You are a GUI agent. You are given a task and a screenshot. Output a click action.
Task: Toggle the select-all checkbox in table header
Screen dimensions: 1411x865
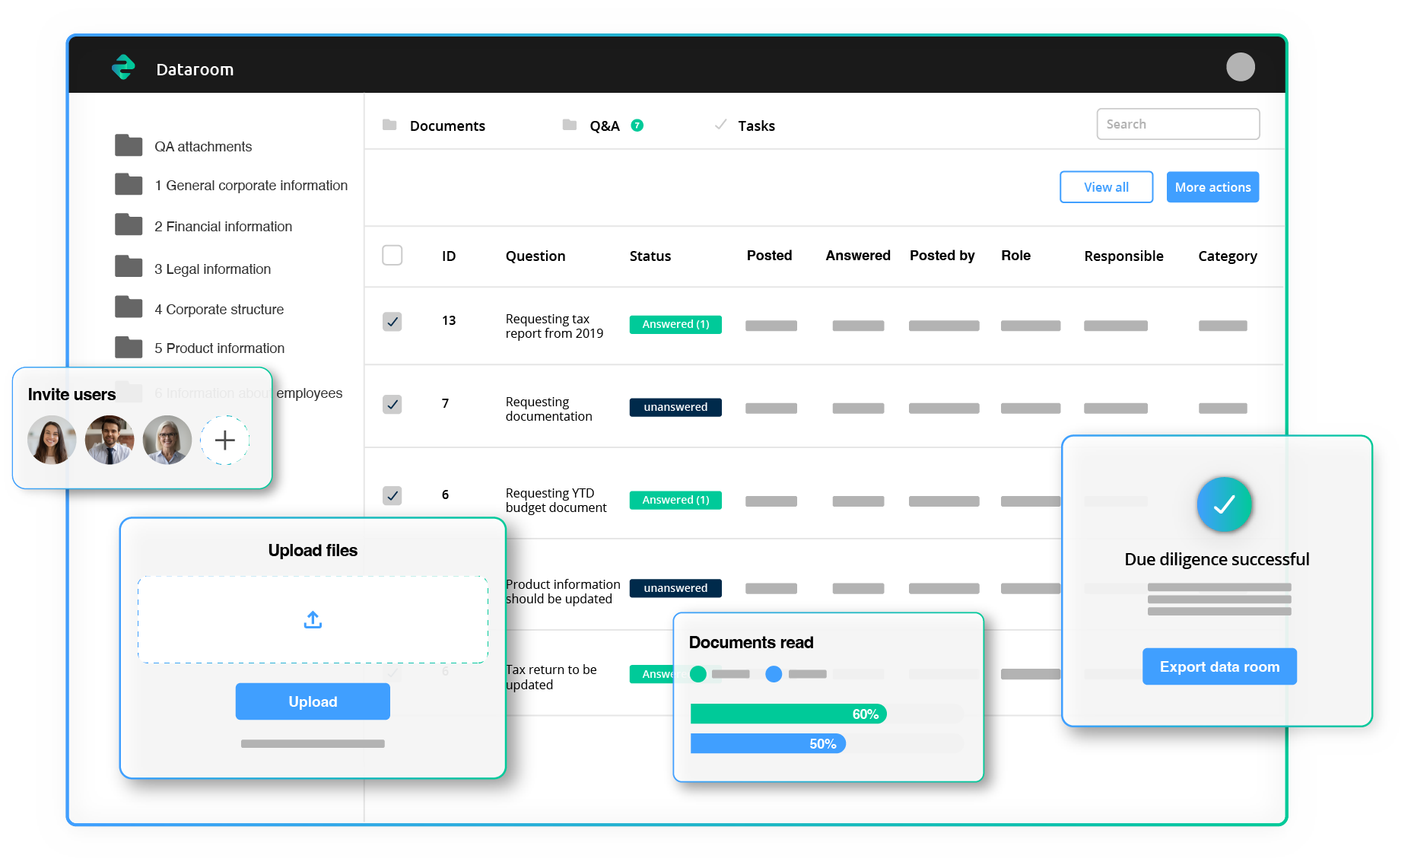(x=392, y=255)
